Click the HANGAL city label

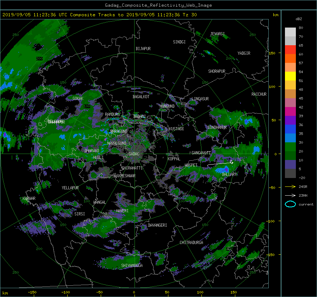(99, 202)
